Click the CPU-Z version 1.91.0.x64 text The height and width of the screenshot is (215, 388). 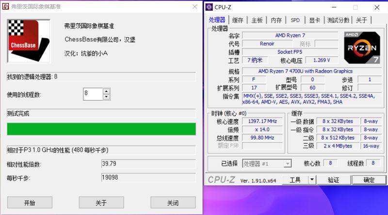(258, 181)
